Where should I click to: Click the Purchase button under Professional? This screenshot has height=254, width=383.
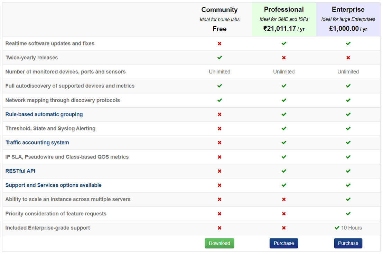(x=284, y=243)
